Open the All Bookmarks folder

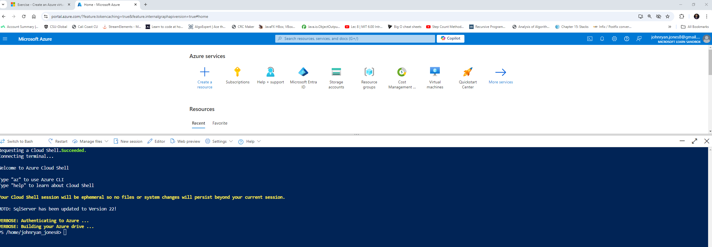coord(695,27)
